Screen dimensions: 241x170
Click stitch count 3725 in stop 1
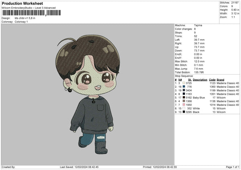[189, 83]
